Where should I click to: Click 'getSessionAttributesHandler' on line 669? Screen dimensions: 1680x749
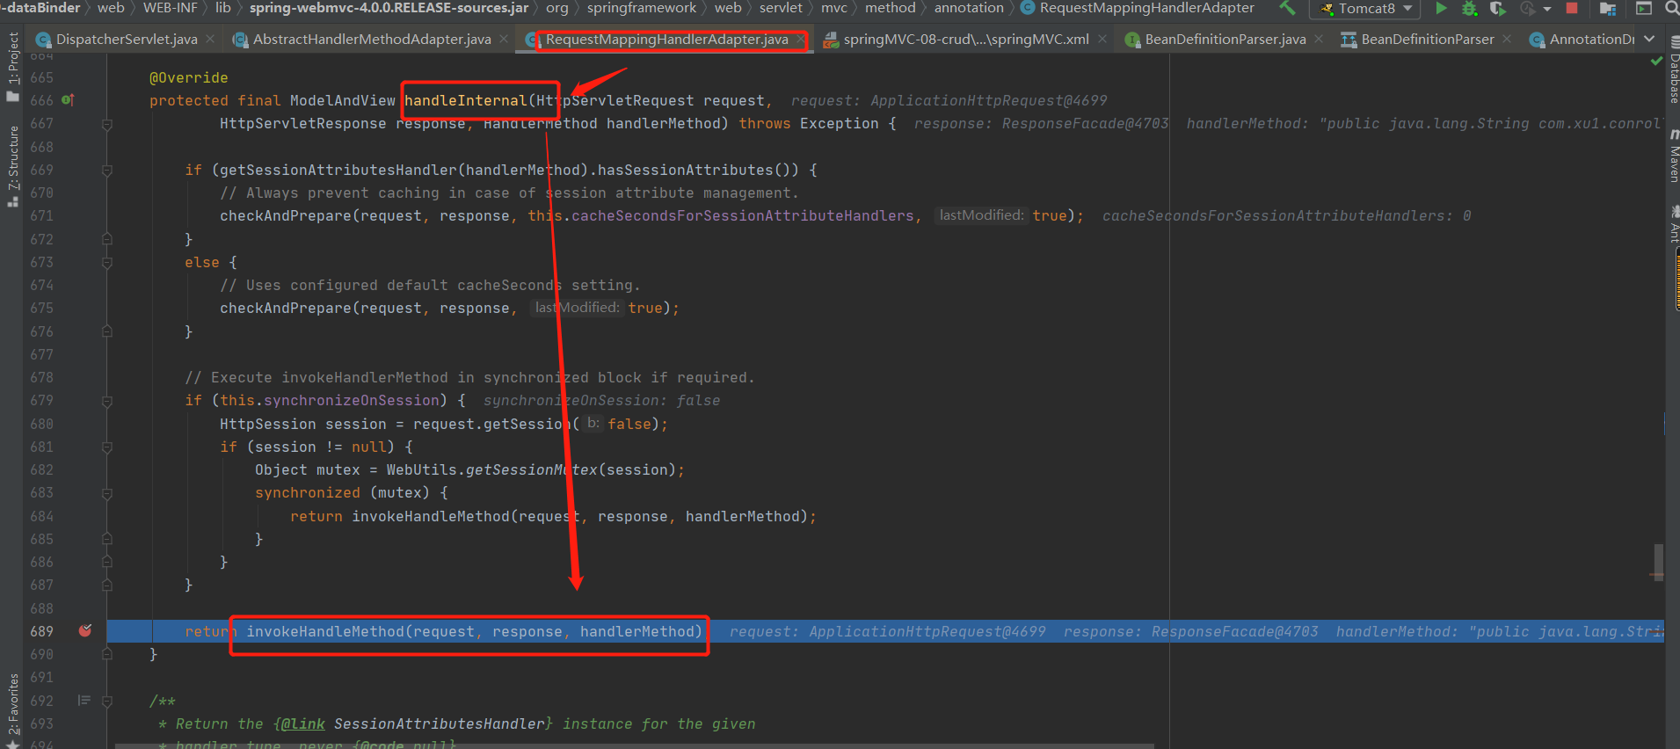click(x=338, y=170)
